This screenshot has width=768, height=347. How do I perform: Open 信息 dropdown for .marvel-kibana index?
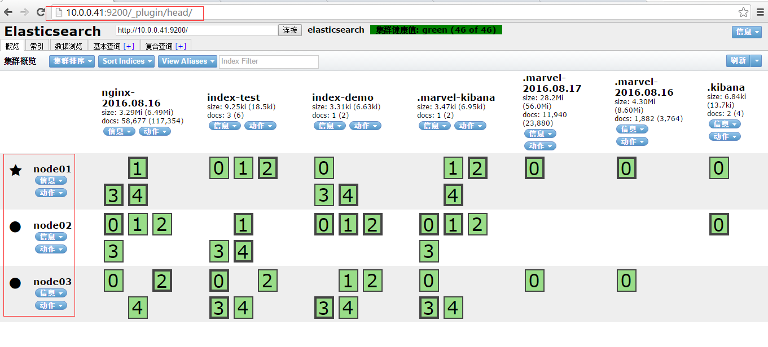[435, 126]
